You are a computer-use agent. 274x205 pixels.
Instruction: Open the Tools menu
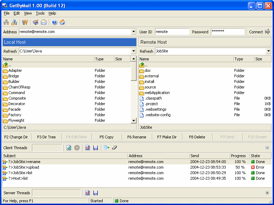[40, 13]
